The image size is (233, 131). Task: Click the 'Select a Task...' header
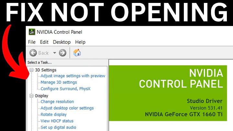(x=39, y=63)
